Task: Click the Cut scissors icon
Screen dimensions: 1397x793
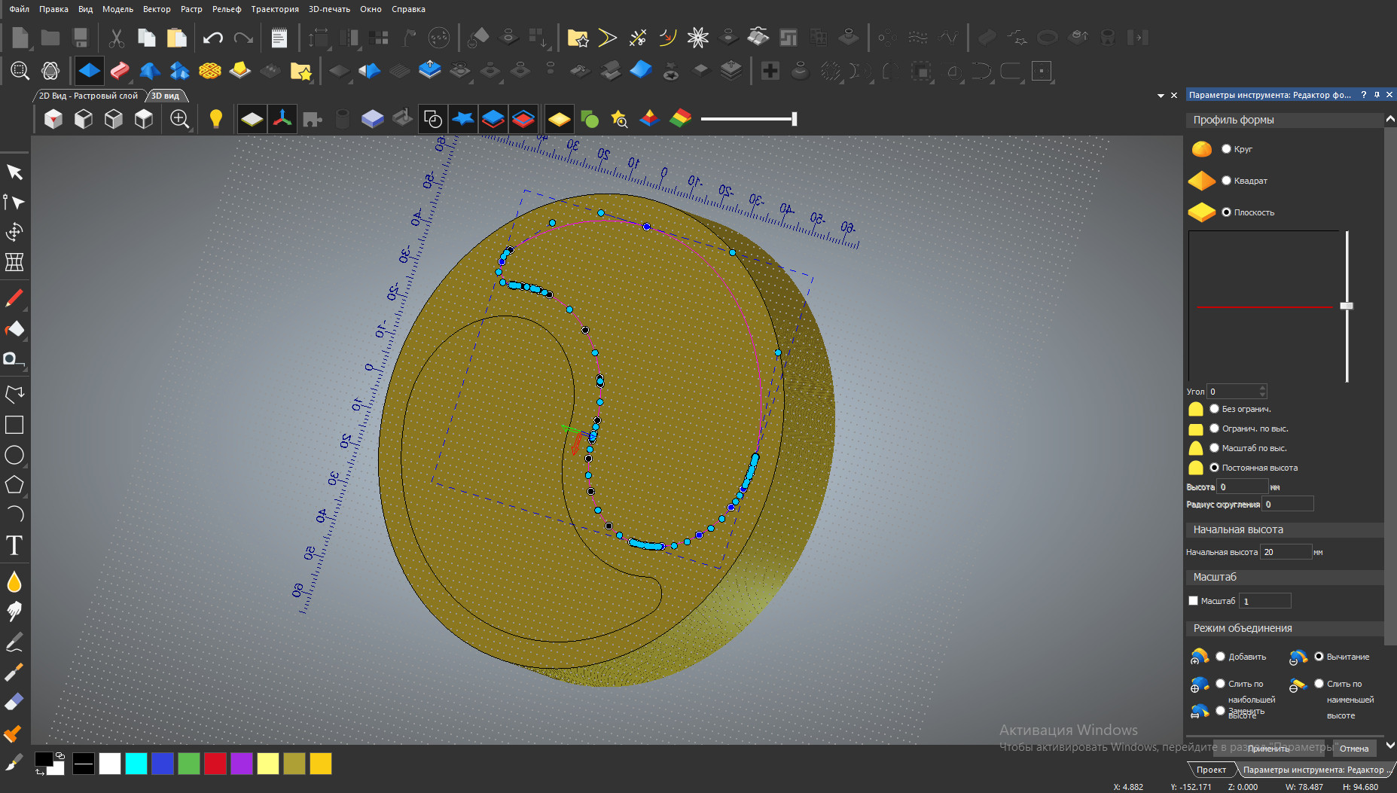Action: (x=116, y=38)
